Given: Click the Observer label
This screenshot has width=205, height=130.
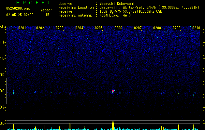Looking at the screenshot, I should (66, 4).
